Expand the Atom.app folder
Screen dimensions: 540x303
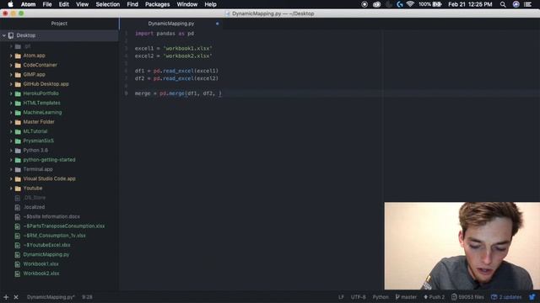click(x=11, y=56)
